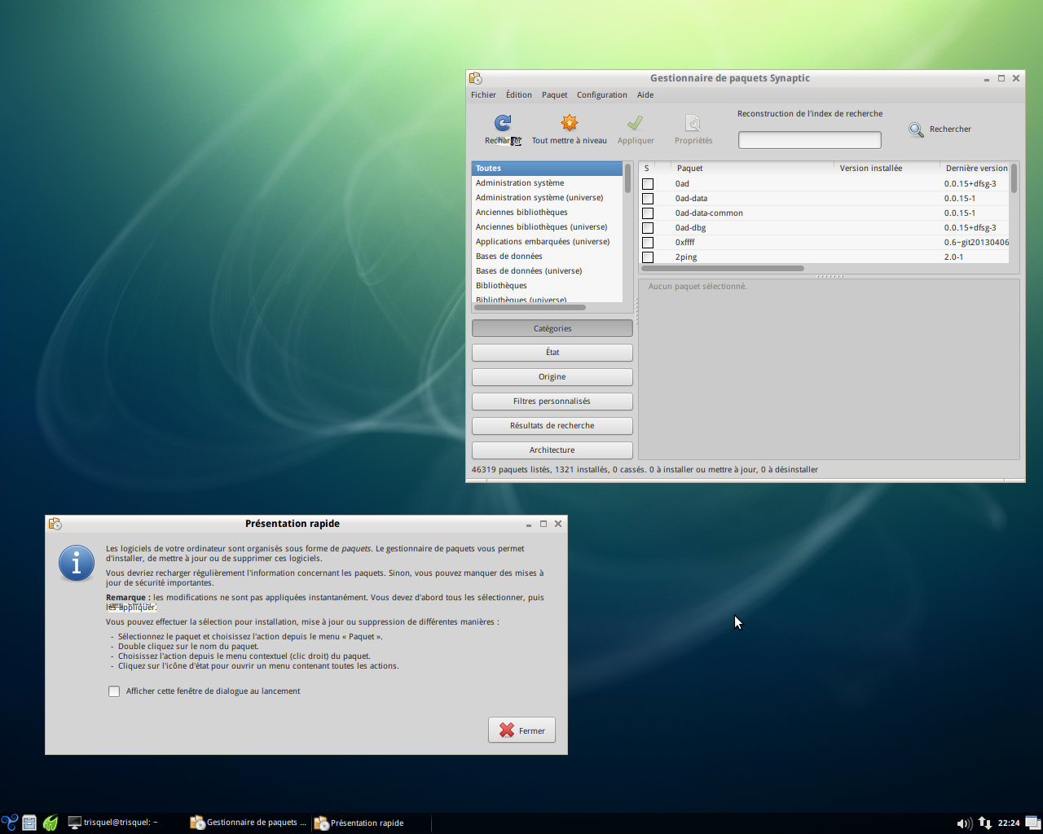Select the Catégories filter button
Viewport: 1043px width, 834px height.
pos(552,328)
